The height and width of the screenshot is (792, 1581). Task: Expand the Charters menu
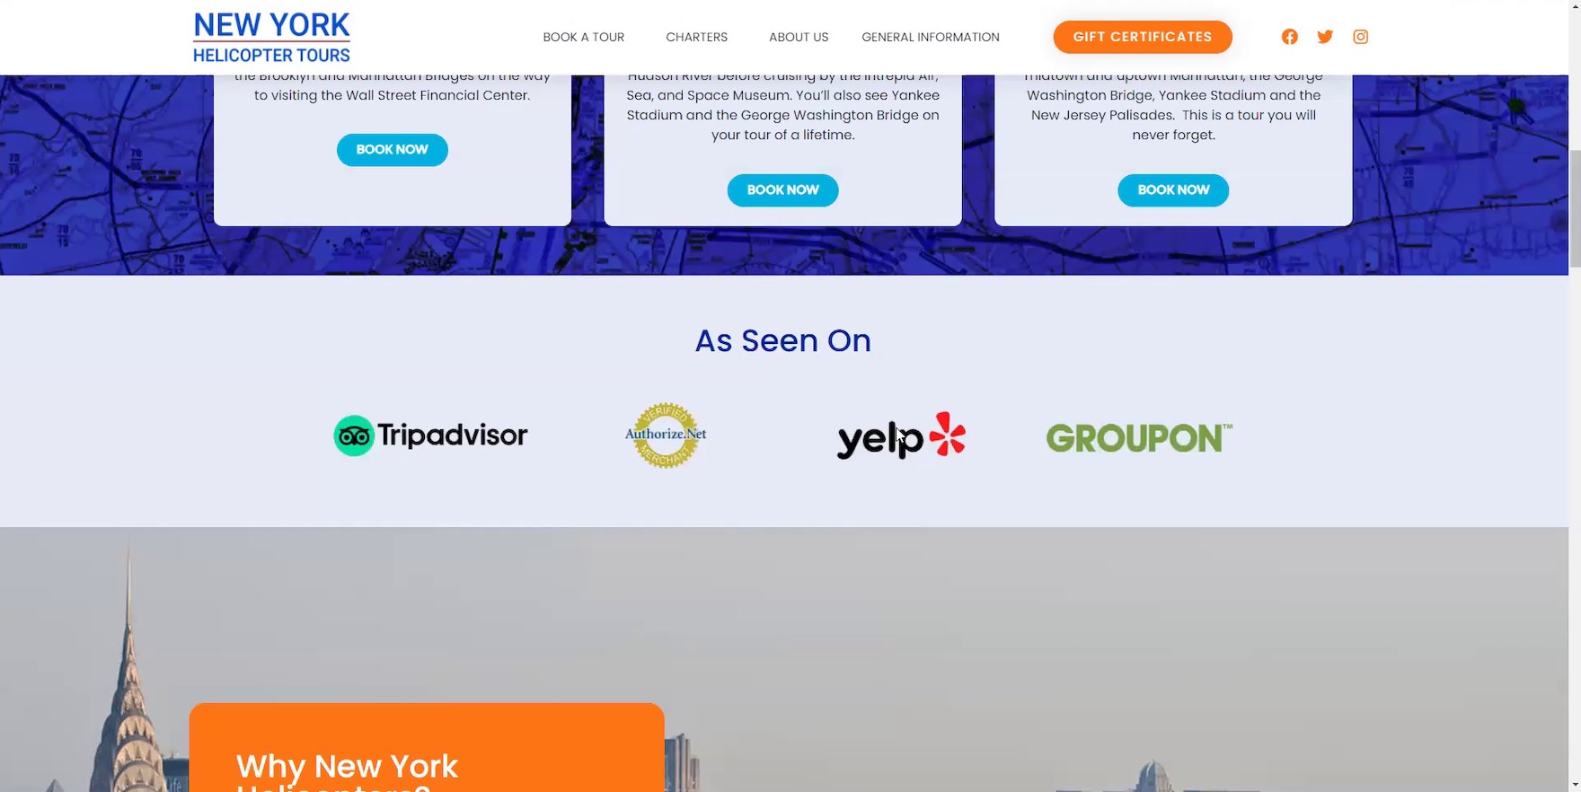[696, 37]
